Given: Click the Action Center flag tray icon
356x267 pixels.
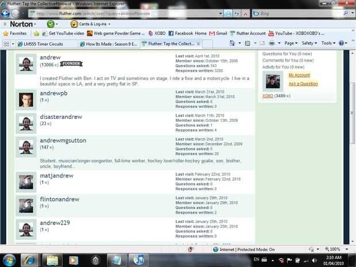Looking at the screenshot, I should (289, 261).
